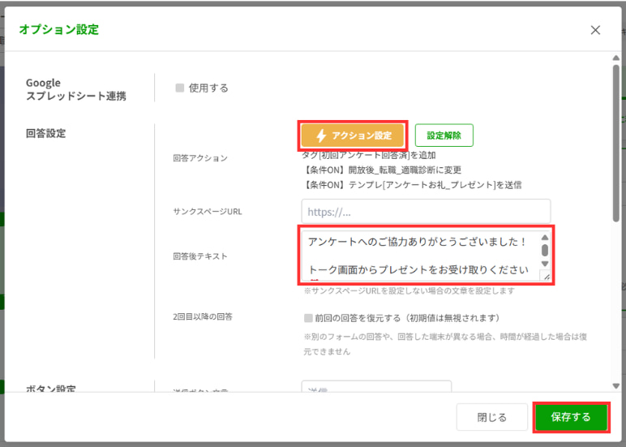
Task: Click 【条件ON】テンプレ[アンケートお礼_プレゼント]を送信 text
Action: tap(413, 184)
